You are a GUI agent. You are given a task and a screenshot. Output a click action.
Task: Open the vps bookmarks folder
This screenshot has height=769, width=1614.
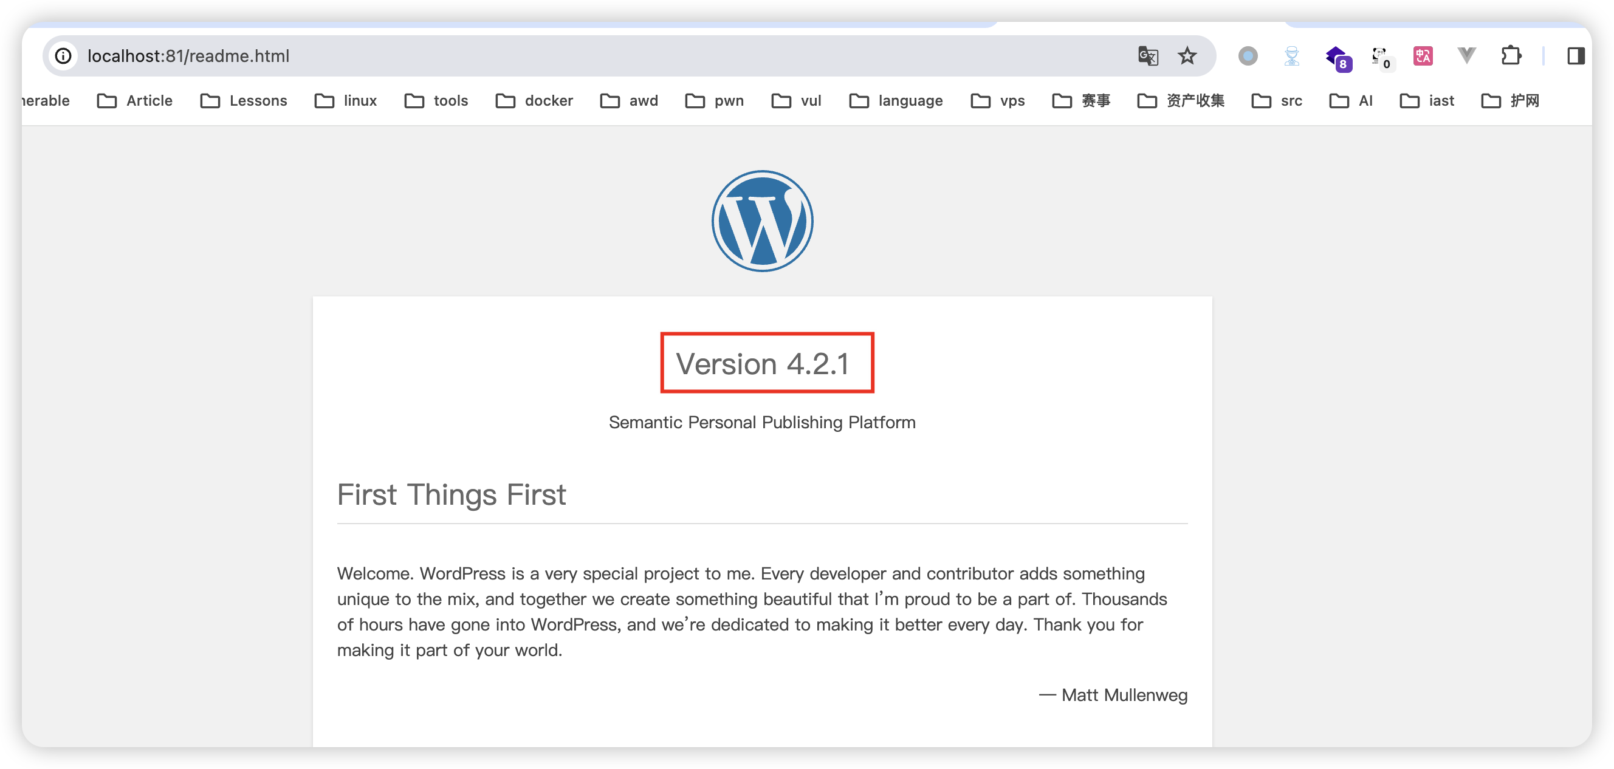pyautogui.click(x=997, y=100)
